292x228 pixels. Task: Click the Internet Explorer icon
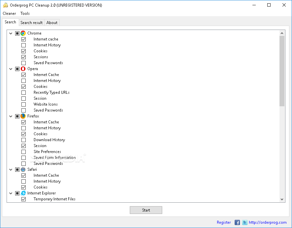(23, 193)
